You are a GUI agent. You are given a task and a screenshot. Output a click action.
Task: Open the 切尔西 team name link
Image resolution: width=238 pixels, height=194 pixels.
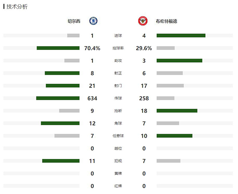[73, 21]
